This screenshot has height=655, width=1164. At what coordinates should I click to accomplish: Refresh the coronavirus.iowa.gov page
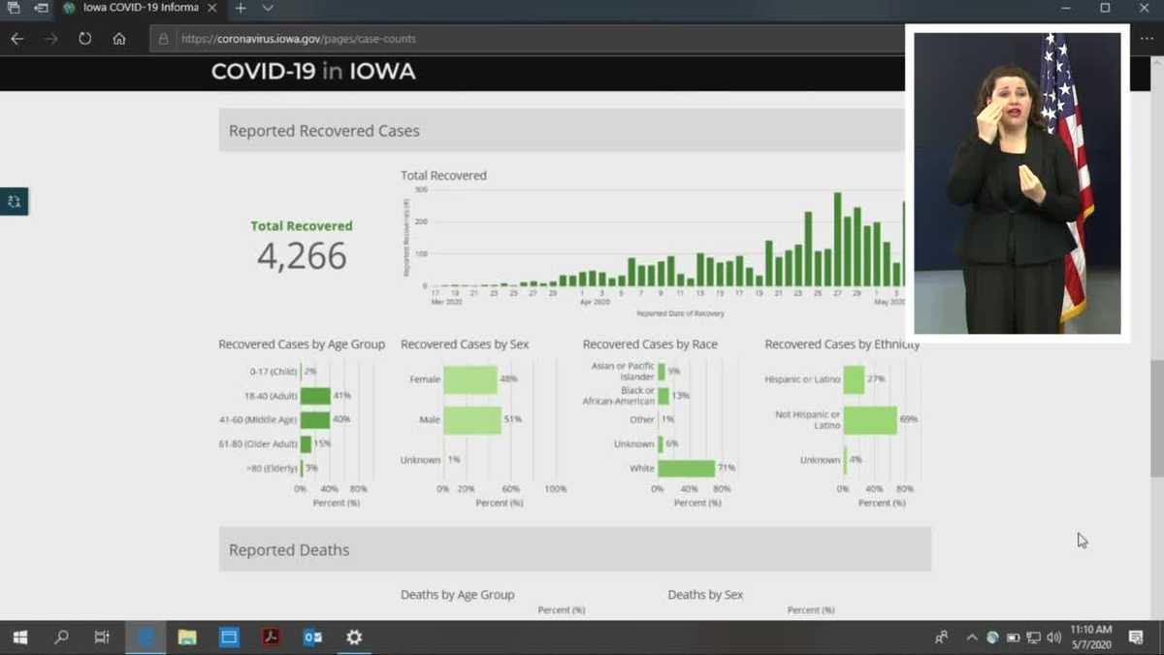[x=84, y=39]
